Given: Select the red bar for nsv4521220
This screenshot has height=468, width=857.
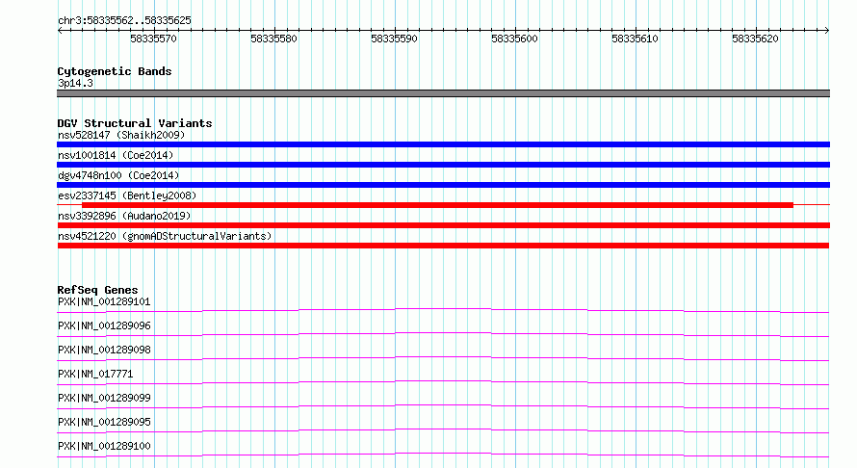Looking at the screenshot, I should (443, 246).
